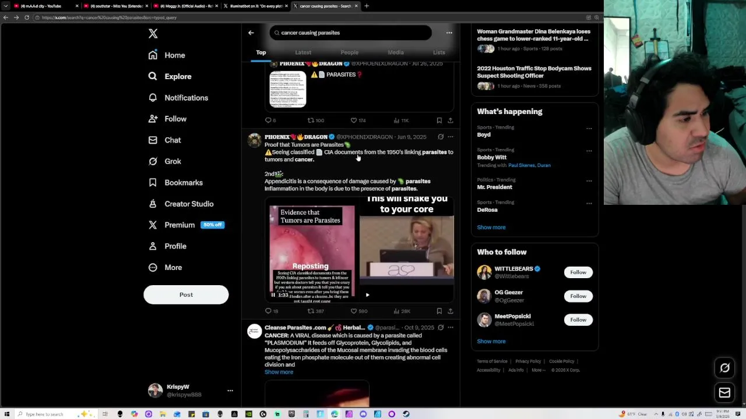Screen dimensions: 746x419
Task: Switch to the Latest tab
Action: point(303,52)
